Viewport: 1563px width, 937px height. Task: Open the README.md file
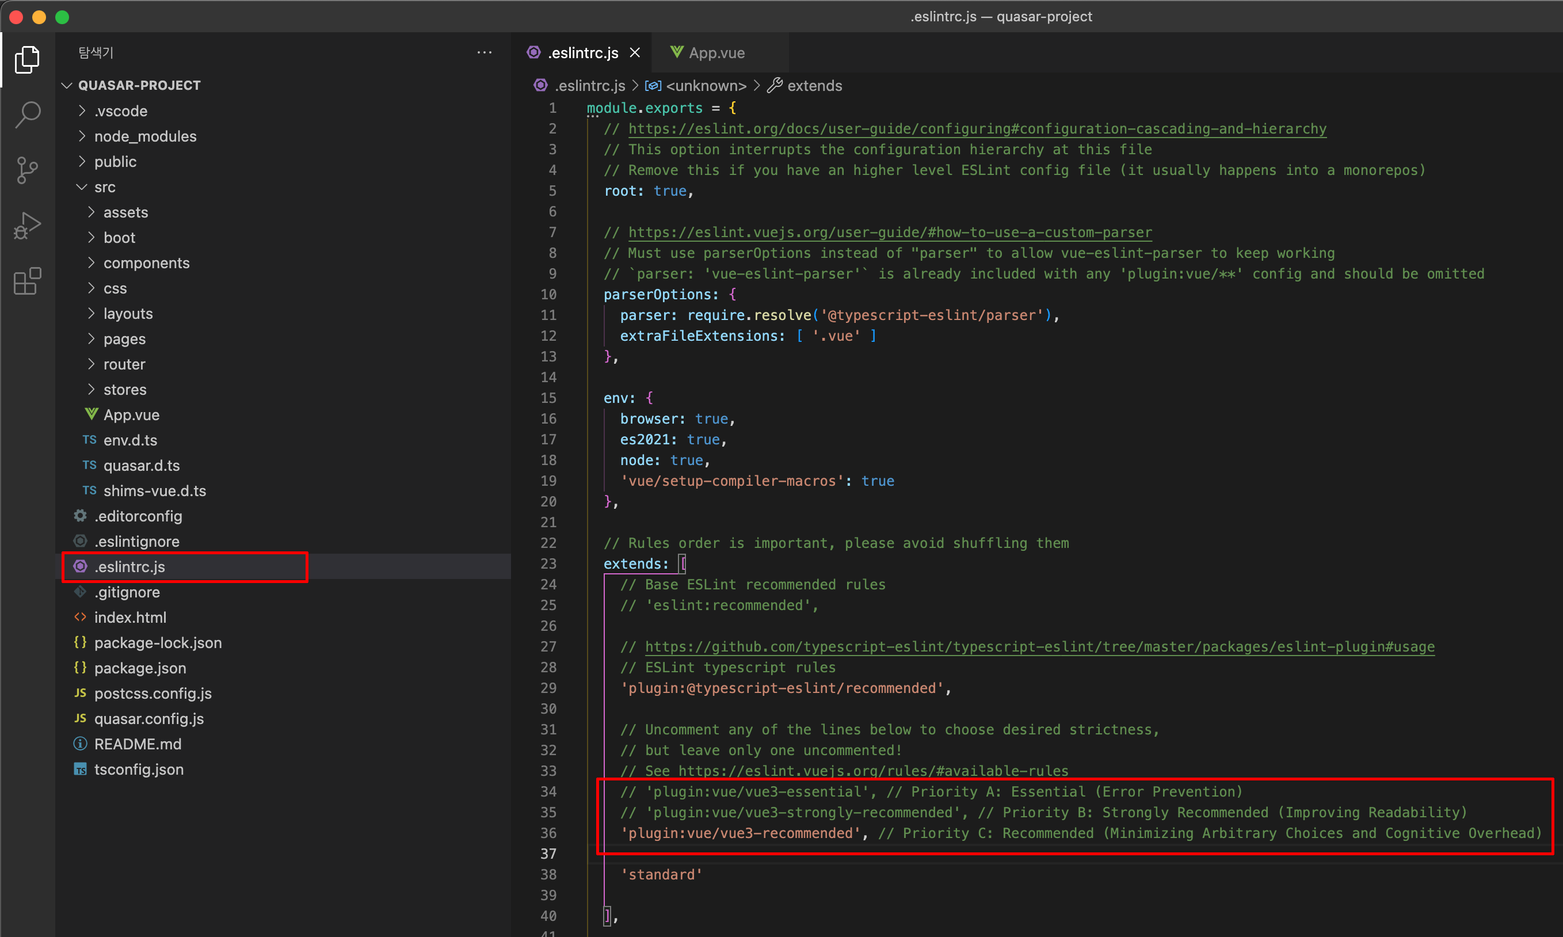[x=138, y=744]
